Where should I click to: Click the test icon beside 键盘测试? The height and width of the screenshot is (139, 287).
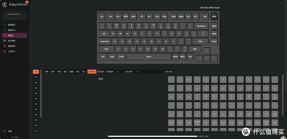pyautogui.click(x=5, y=46)
